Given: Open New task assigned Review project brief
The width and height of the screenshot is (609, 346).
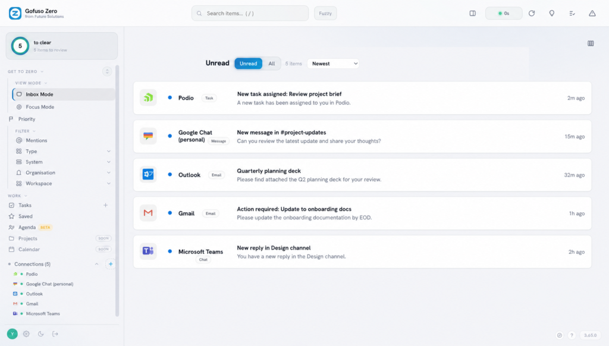Looking at the screenshot, I should coord(362,98).
